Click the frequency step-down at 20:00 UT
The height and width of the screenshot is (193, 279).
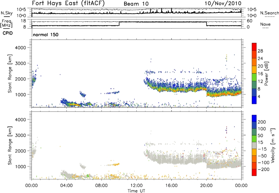[206, 24]
